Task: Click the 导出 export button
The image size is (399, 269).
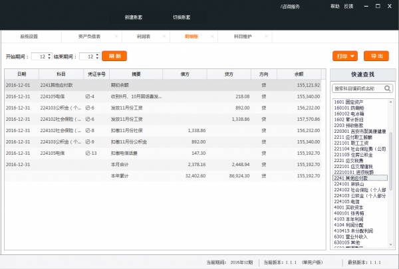Action: pyautogui.click(x=377, y=56)
